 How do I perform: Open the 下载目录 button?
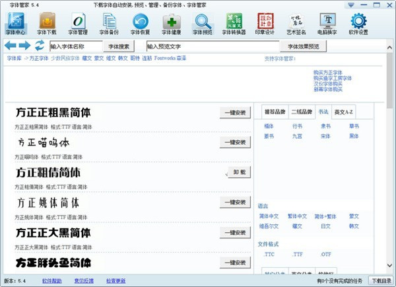pos(381,280)
